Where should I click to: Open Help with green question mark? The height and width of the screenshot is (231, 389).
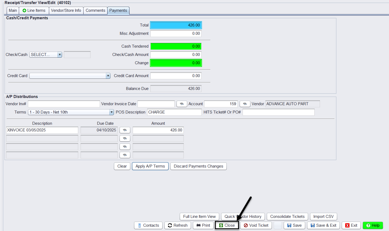point(373,225)
